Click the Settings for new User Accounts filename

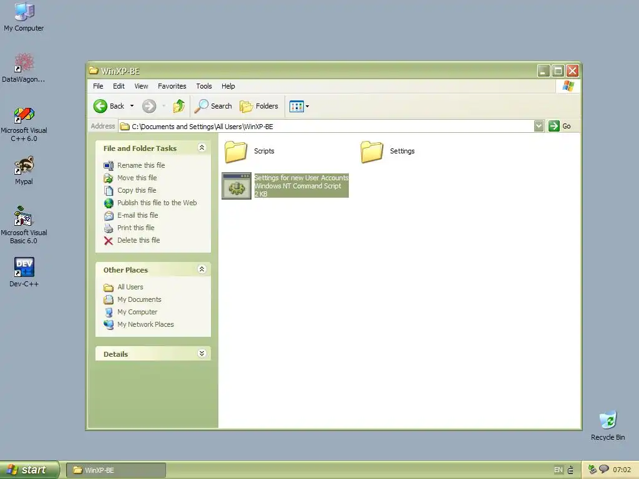[301, 178]
